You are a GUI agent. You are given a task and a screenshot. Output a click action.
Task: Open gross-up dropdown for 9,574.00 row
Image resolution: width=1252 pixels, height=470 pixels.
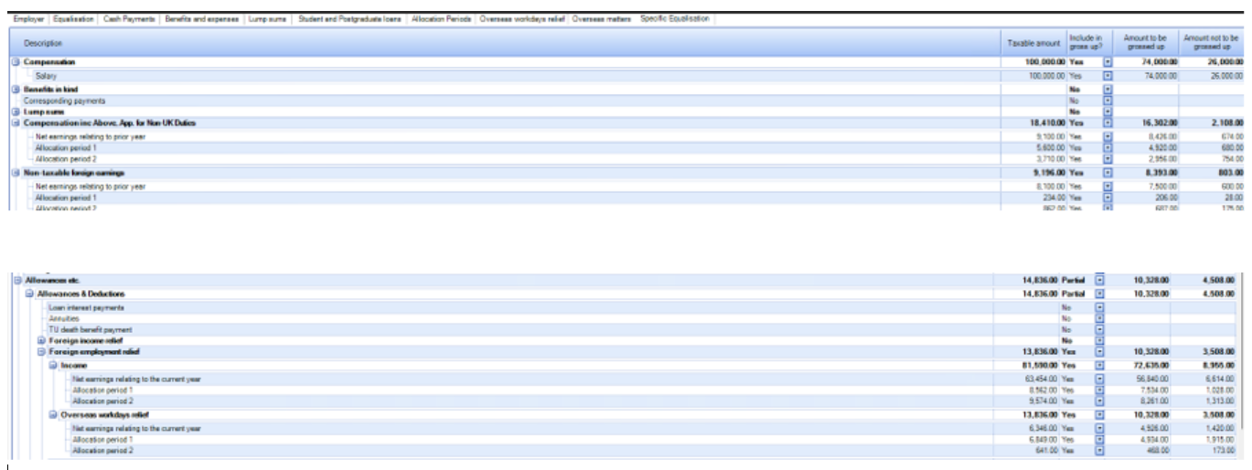[1100, 401]
